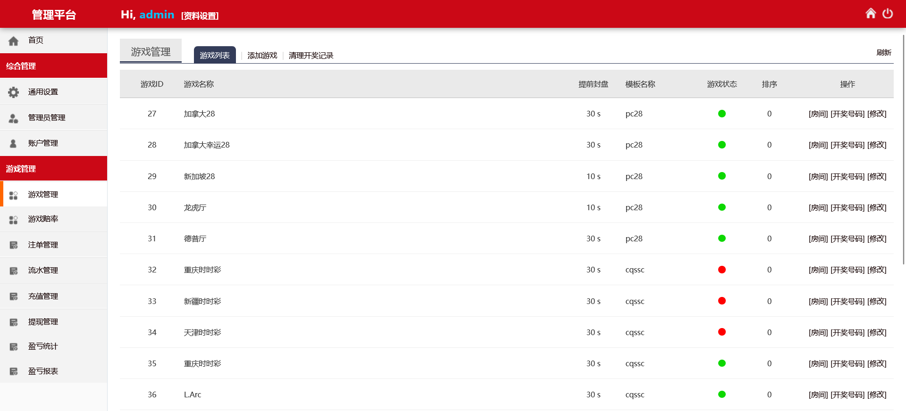Viewport: 906px width, 411px height.
Task: Toggle status dot for 新疆时时彩
Action: pyautogui.click(x=721, y=301)
